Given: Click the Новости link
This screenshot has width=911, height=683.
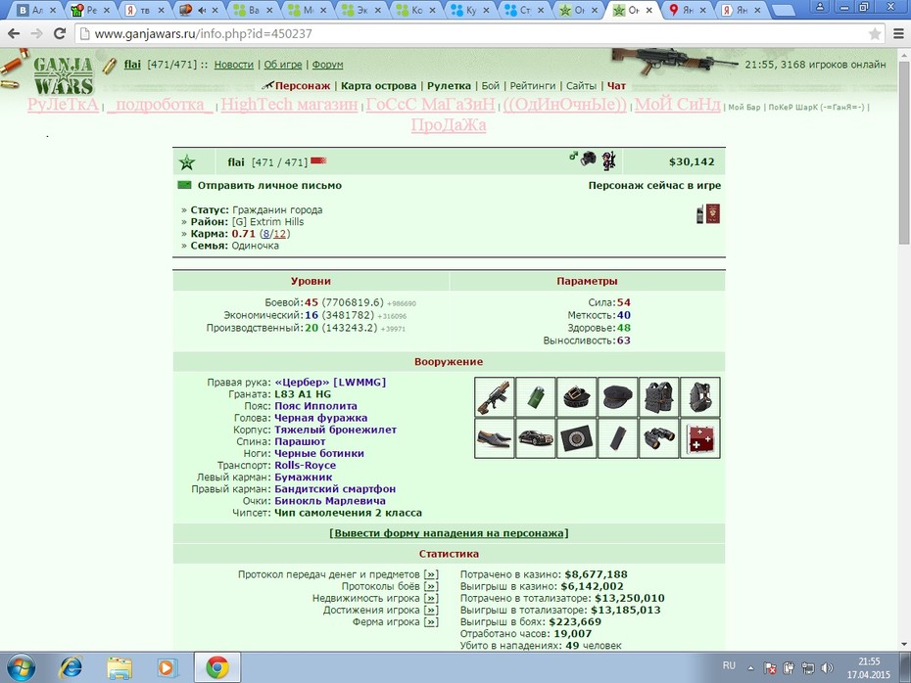Looking at the screenshot, I should pos(233,65).
